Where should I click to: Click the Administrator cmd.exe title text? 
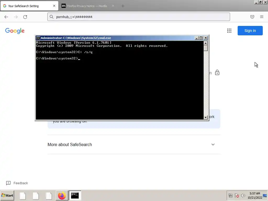(x=76, y=38)
